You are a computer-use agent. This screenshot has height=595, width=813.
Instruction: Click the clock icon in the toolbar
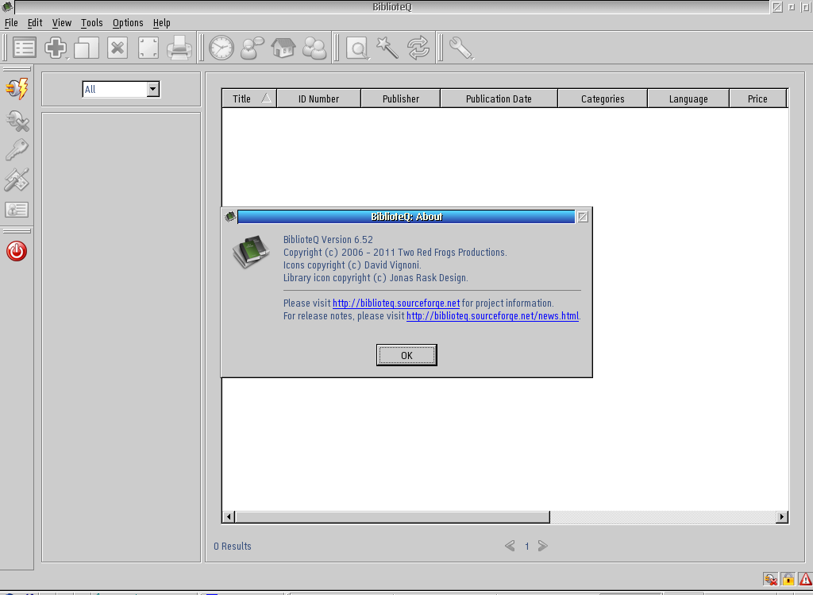pyautogui.click(x=222, y=48)
